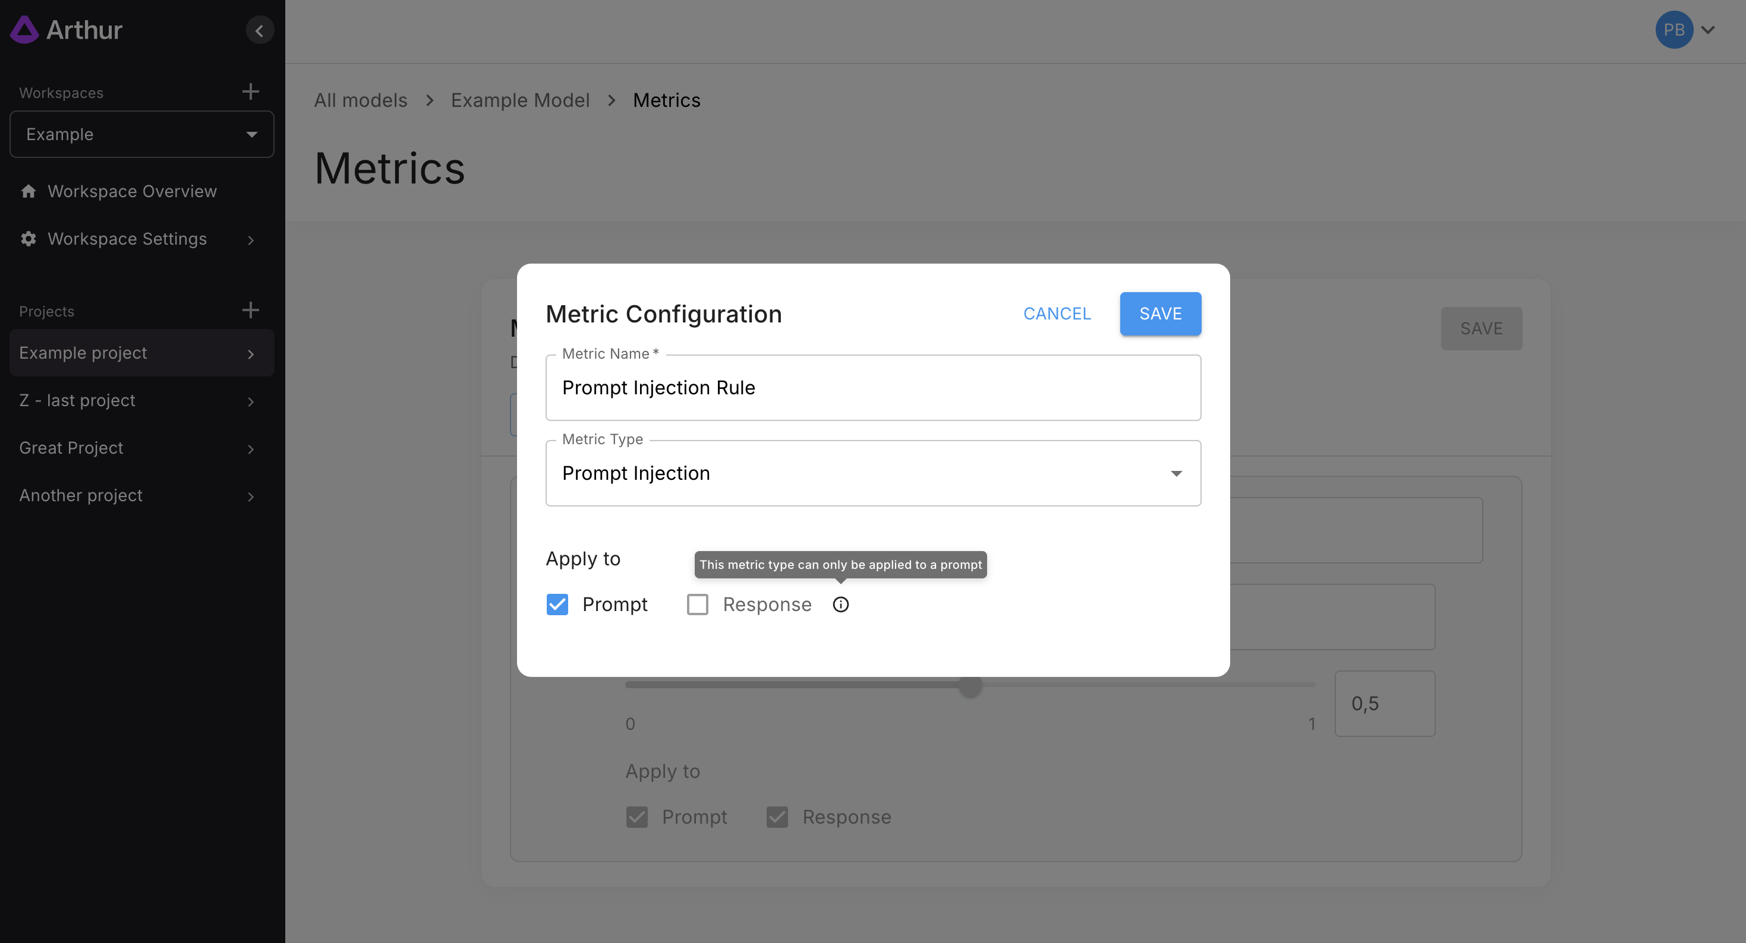The image size is (1746, 943).
Task: Click the Arthur logo icon
Action: 24,30
